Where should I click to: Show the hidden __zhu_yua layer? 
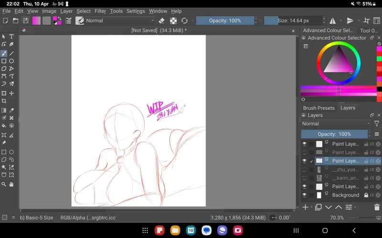[x=304, y=169]
